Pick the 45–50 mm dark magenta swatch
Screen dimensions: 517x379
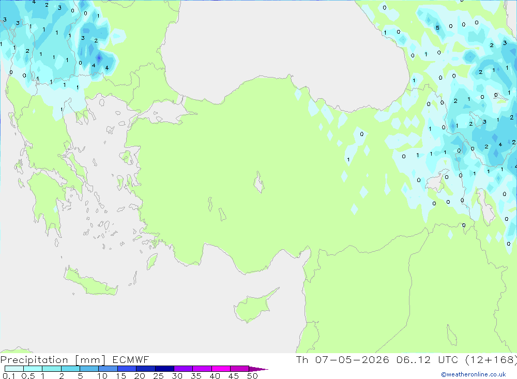[239, 369]
